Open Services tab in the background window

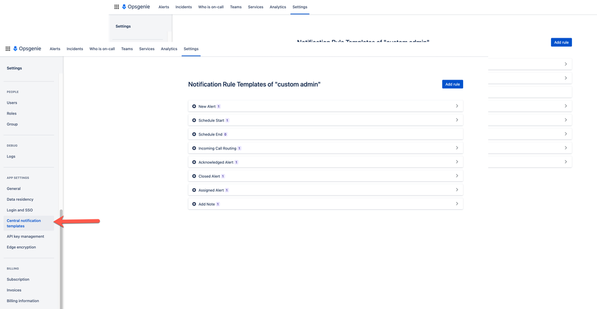tap(256, 7)
